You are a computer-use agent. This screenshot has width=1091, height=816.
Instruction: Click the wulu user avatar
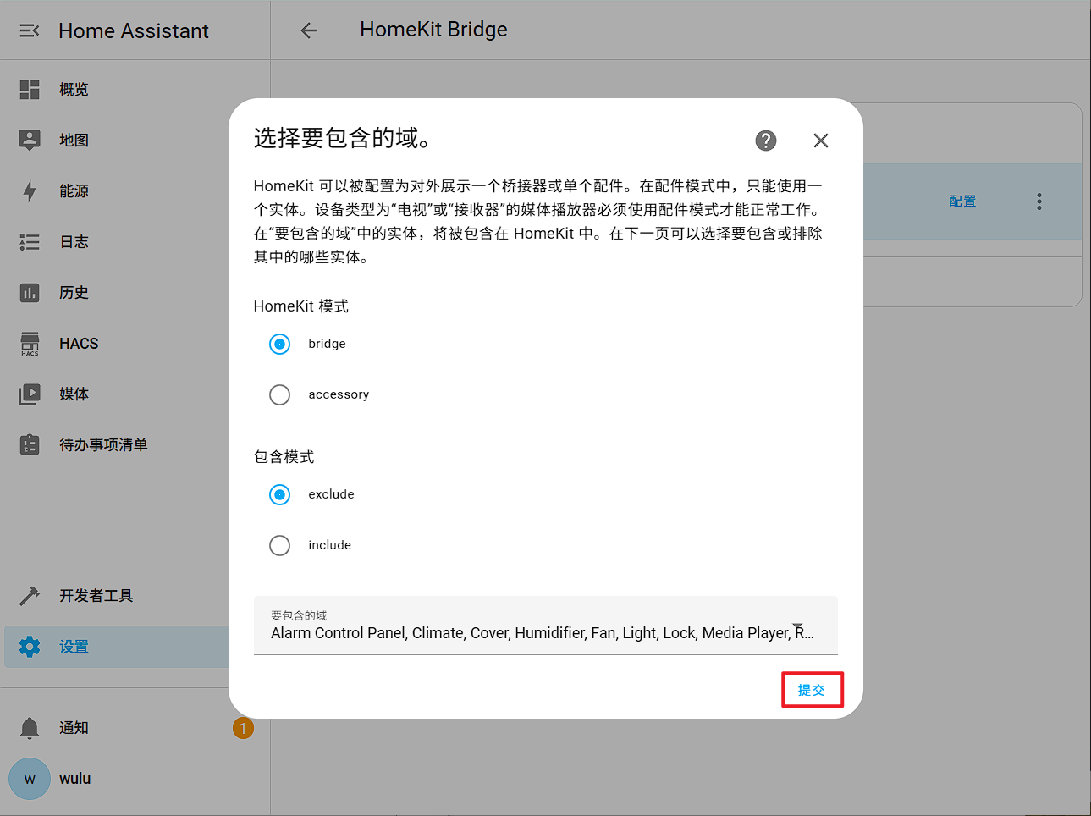pos(30,779)
